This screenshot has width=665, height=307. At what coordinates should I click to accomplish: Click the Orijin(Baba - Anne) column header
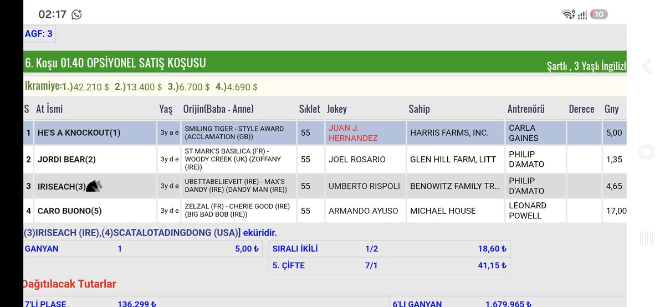click(218, 109)
